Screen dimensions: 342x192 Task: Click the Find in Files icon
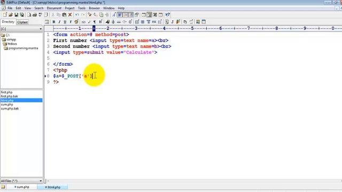click(x=101, y=15)
